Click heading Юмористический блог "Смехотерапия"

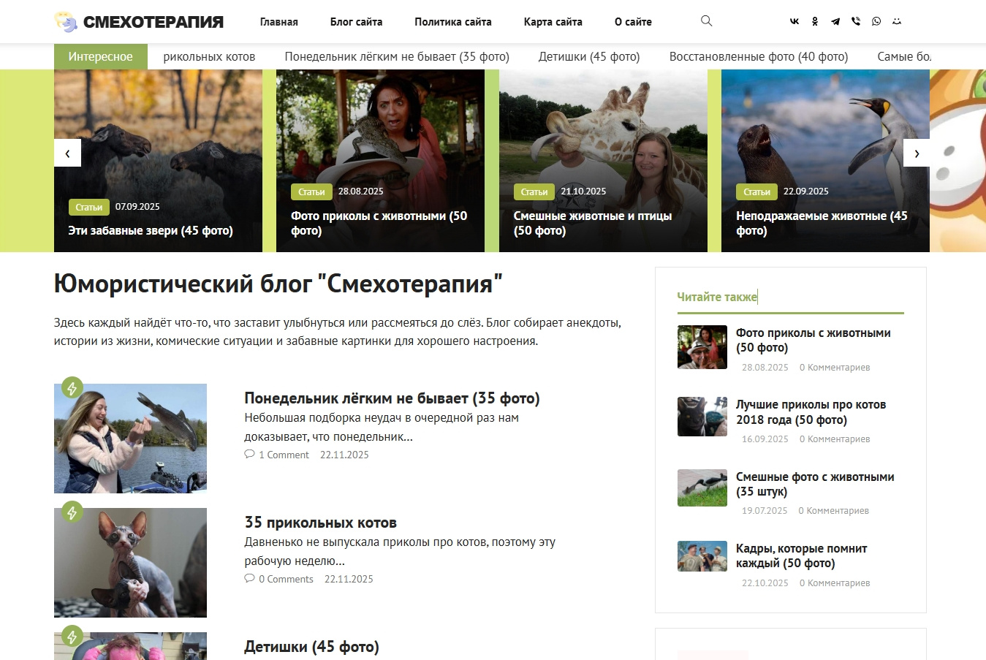pos(278,284)
